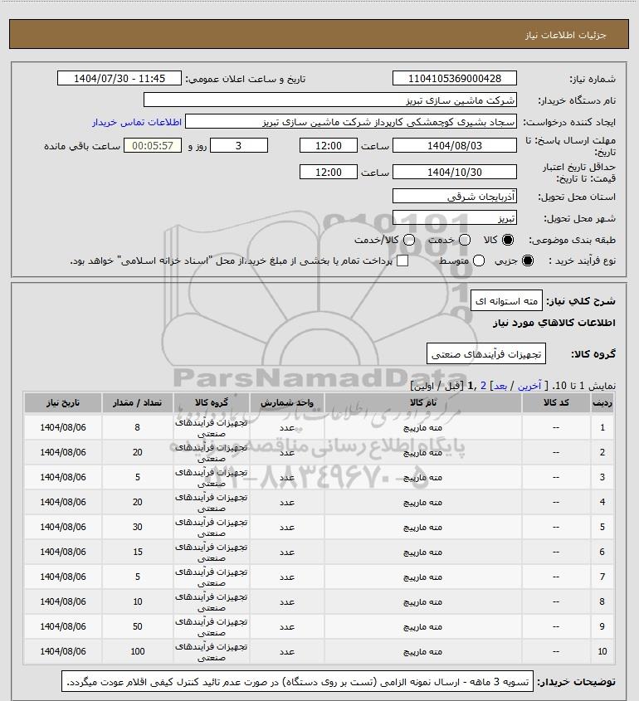
Task: Click the ردیف column header
Action: (x=602, y=403)
